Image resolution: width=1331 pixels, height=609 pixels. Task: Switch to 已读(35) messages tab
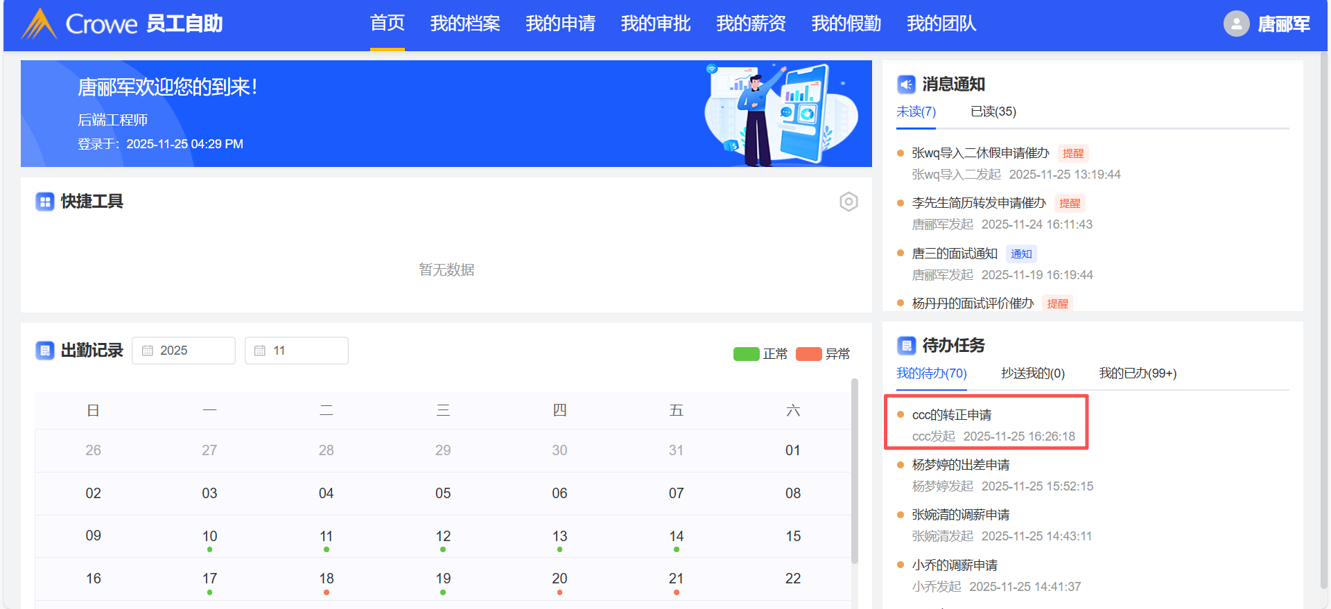[993, 112]
